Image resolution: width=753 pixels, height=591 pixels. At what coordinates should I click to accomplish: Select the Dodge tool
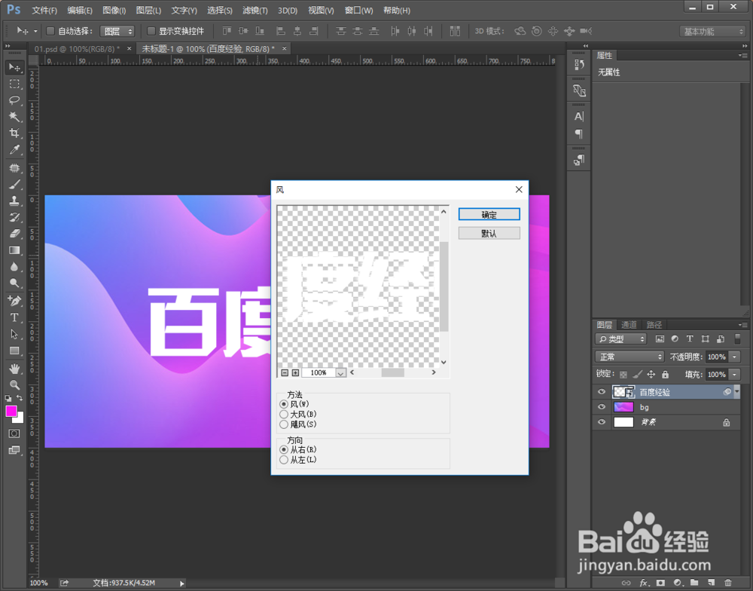click(x=14, y=283)
